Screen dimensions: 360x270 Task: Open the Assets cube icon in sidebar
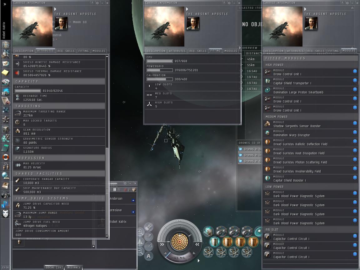pyautogui.click(x=5, y=129)
